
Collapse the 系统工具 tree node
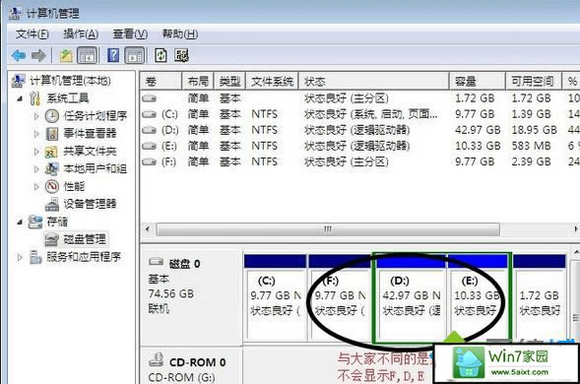tap(20, 98)
